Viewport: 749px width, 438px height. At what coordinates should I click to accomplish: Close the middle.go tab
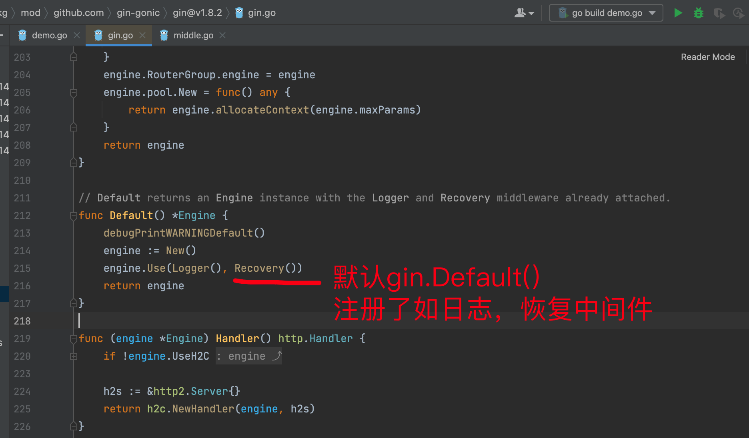pyautogui.click(x=223, y=36)
